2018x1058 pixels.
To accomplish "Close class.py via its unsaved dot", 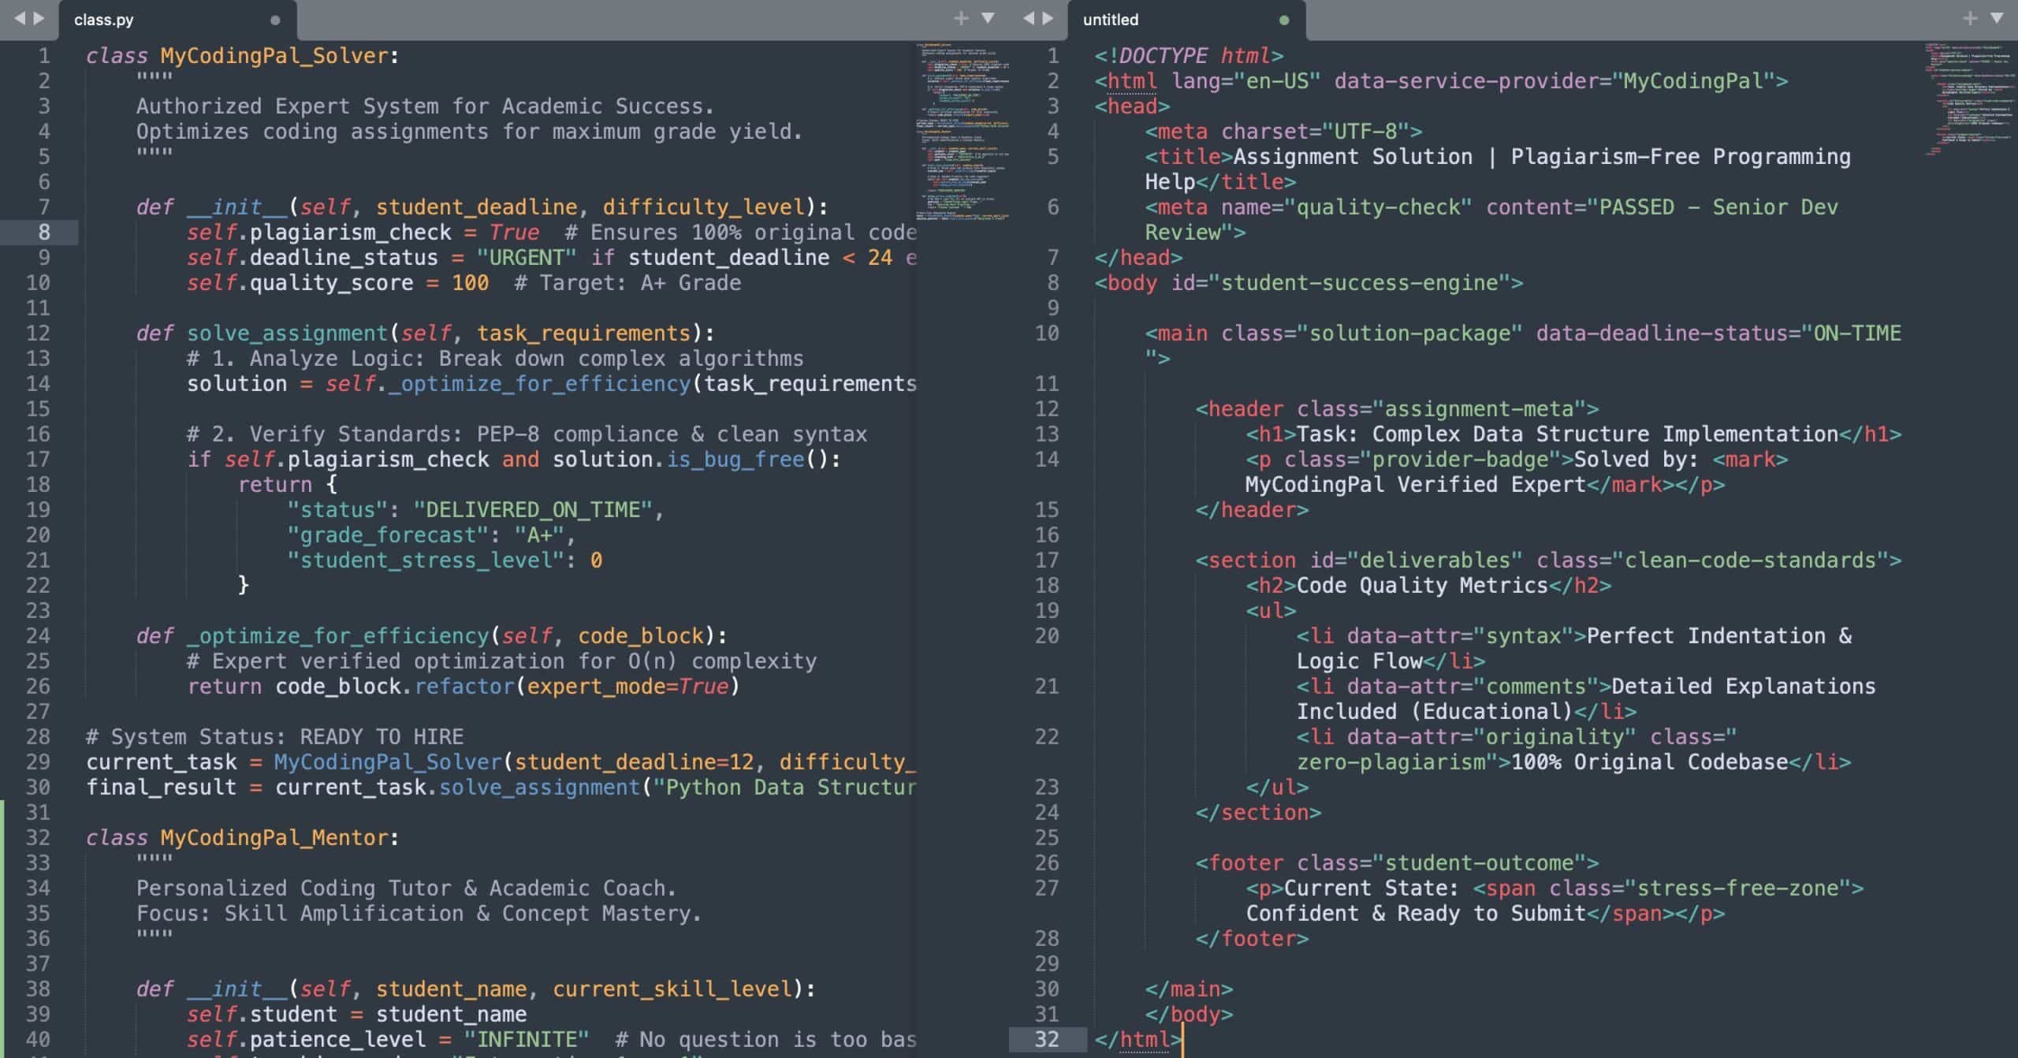I will point(275,20).
